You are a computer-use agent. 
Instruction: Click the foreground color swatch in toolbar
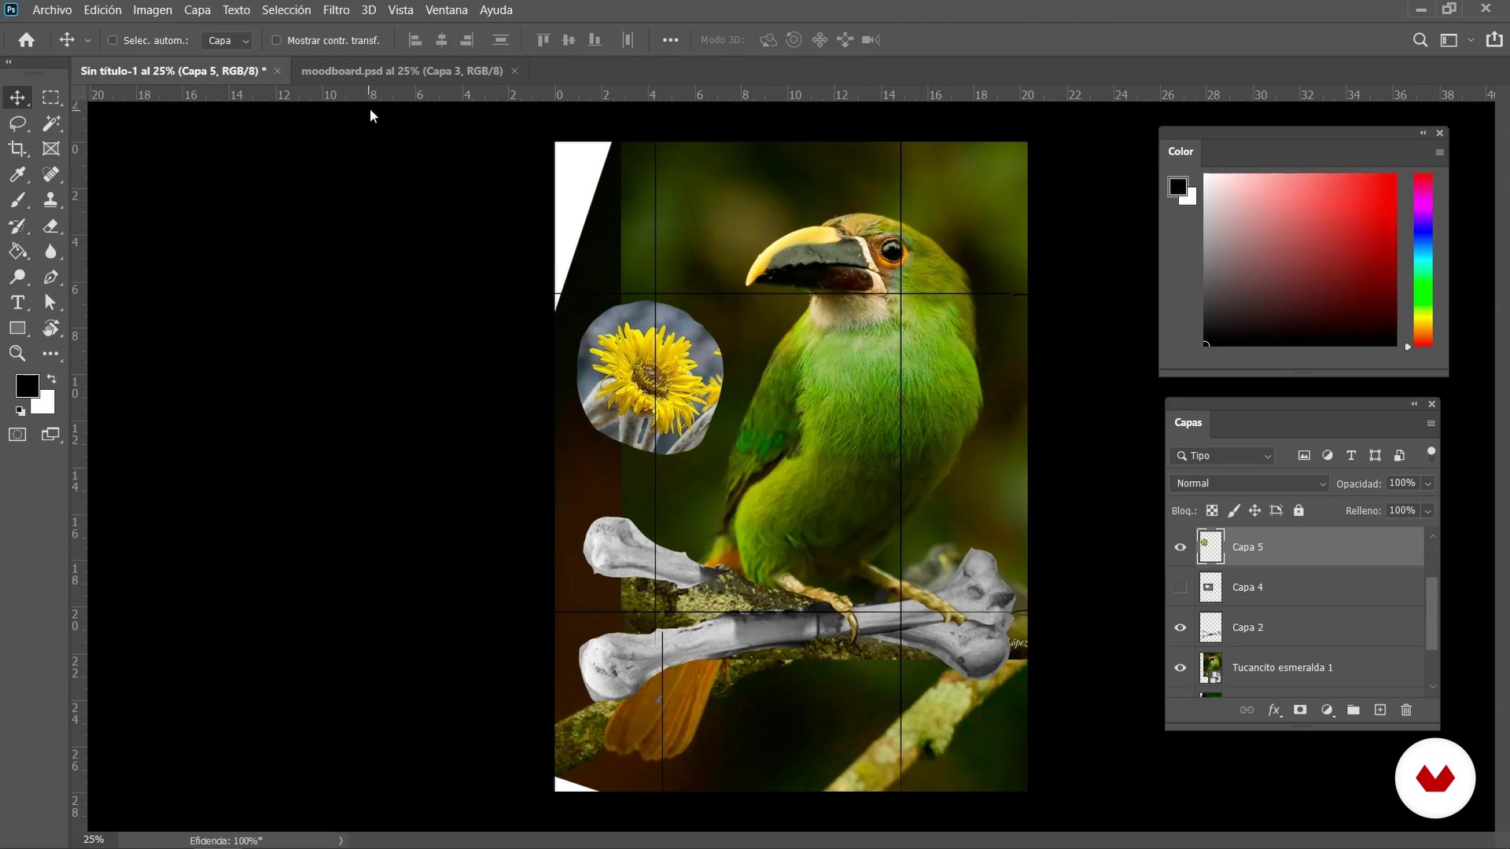(x=27, y=385)
